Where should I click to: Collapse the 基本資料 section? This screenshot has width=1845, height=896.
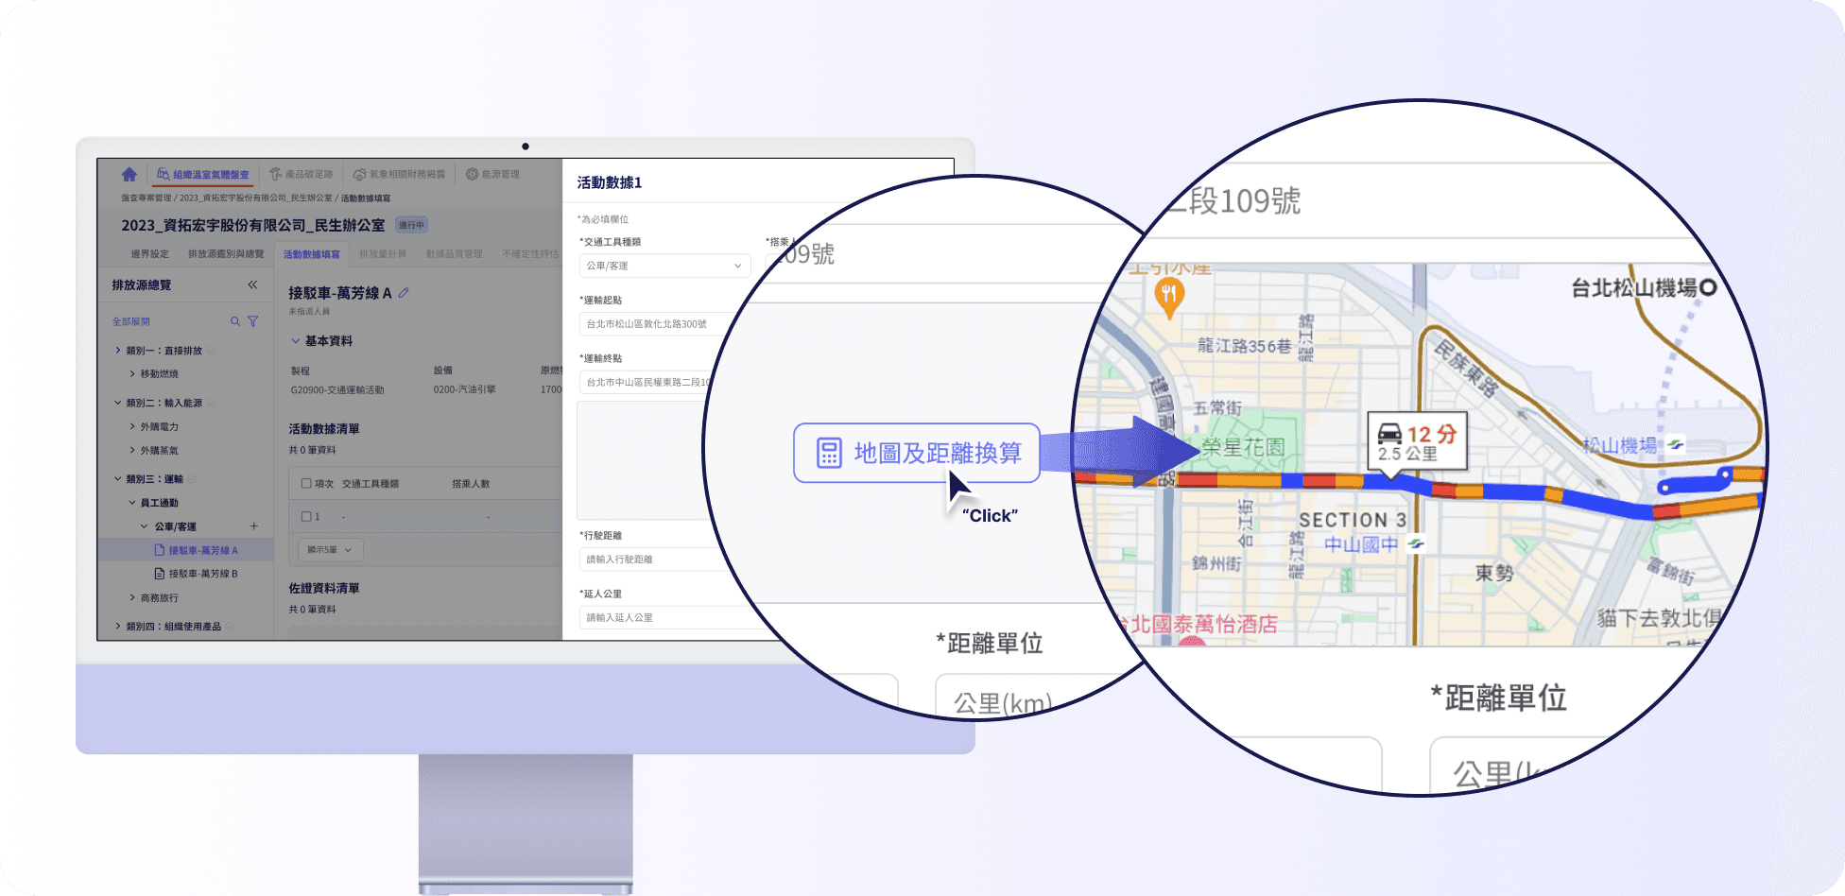click(x=296, y=341)
